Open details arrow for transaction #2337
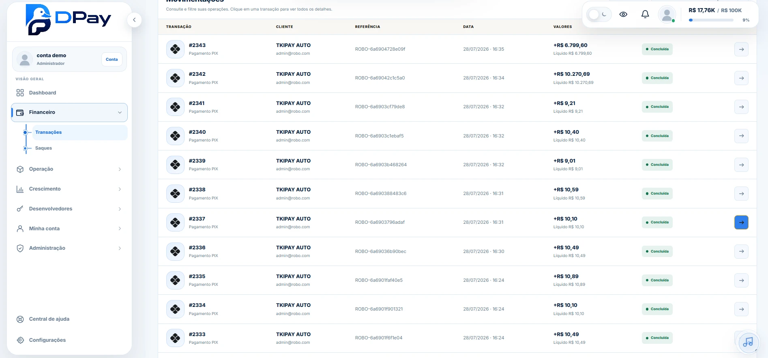This screenshot has width=768, height=358. pyautogui.click(x=741, y=222)
